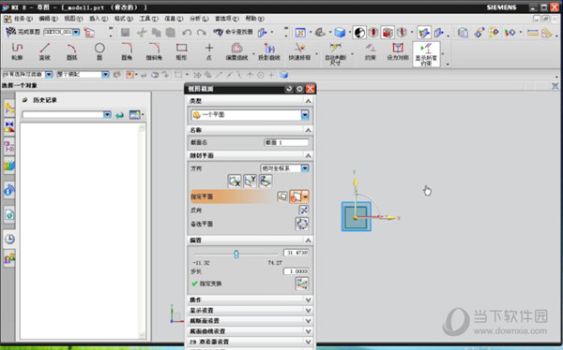The height and width of the screenshot is (350, 563).
Task: Expand the Section Curve Settings (截面曲线设置) section
Action: (x=308, y=331)
